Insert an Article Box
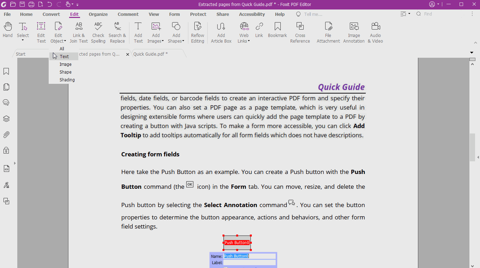 tap(221, 31)
